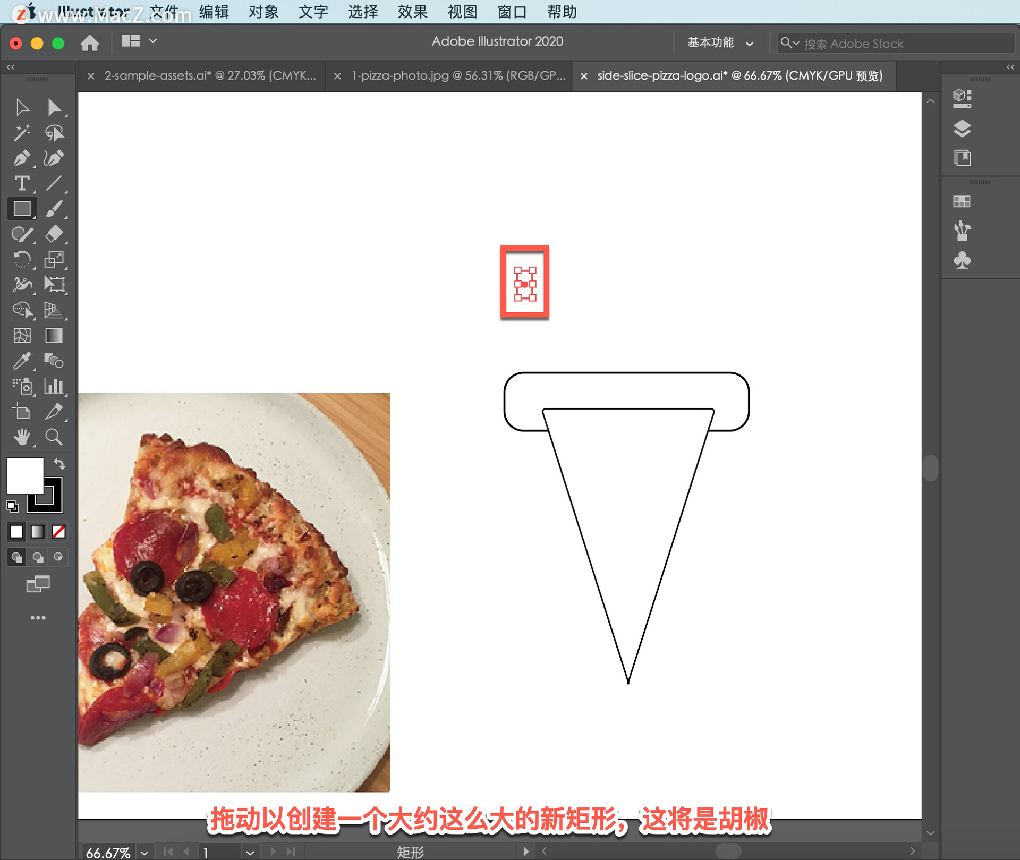Select the Mesh tool
This screenshot has height=860, width=1020.
point(22,335)
